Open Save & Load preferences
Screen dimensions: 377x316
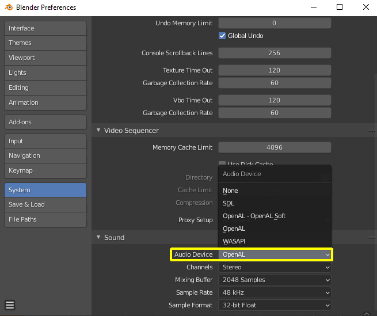click(45, 204)
